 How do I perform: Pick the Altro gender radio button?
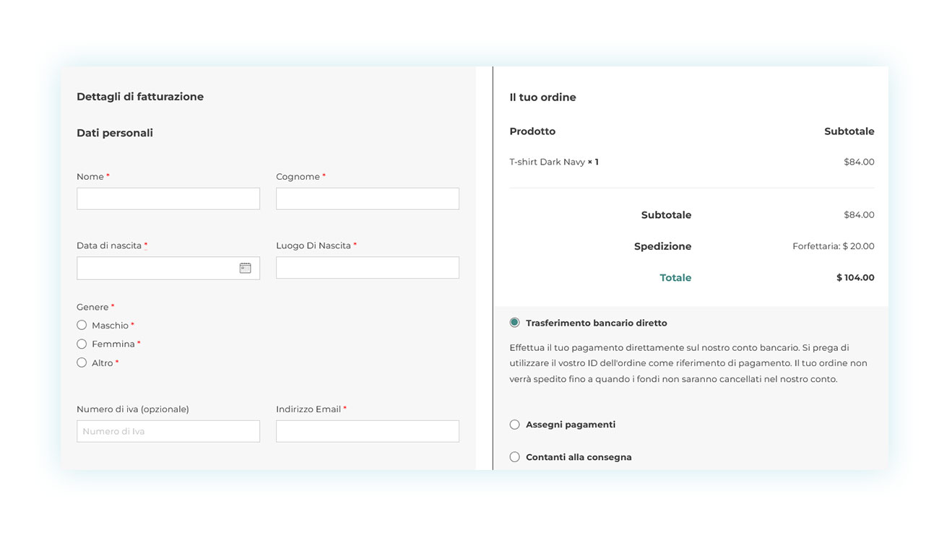(x=82, y=363)
